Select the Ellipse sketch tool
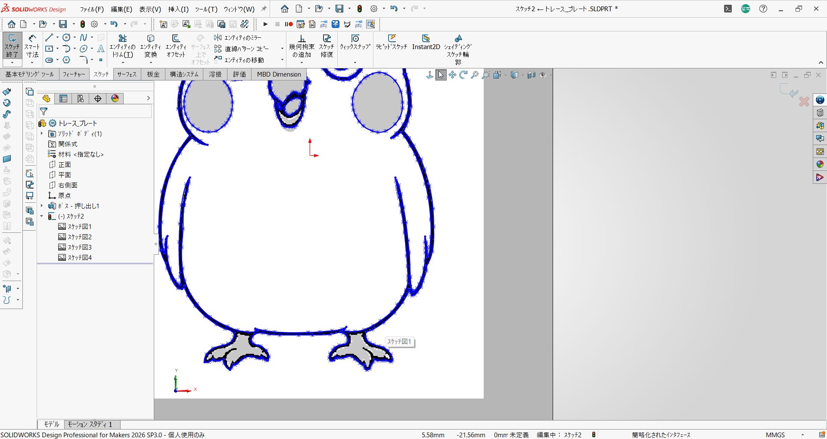The width and height of the screenshot is (827, 439). (84, 49)
